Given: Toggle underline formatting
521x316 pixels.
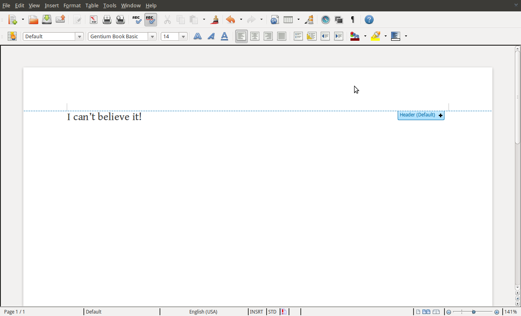Looking at the screenshot, I should (224, 36).
